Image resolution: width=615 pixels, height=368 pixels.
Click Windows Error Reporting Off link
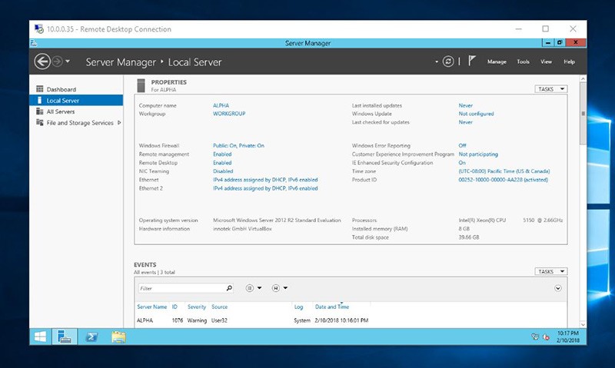click(x=463, y=145)
